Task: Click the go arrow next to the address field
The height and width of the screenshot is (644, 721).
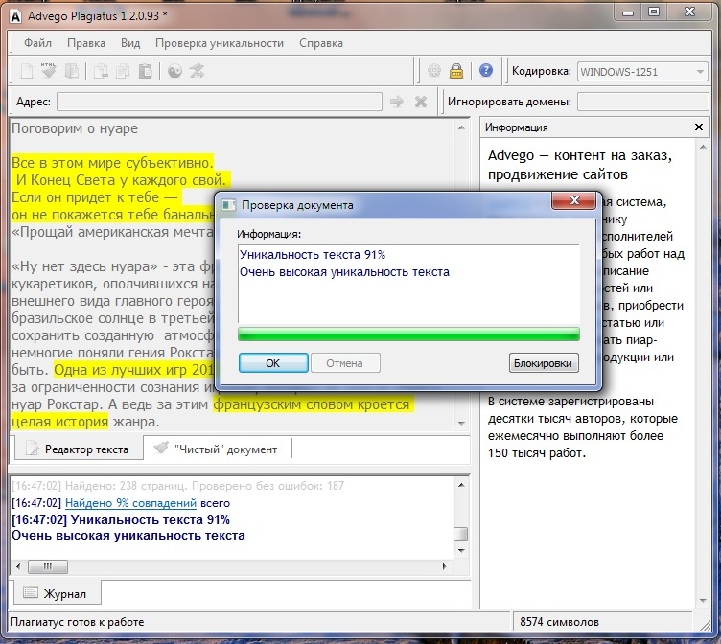Action: click(396, 102)
